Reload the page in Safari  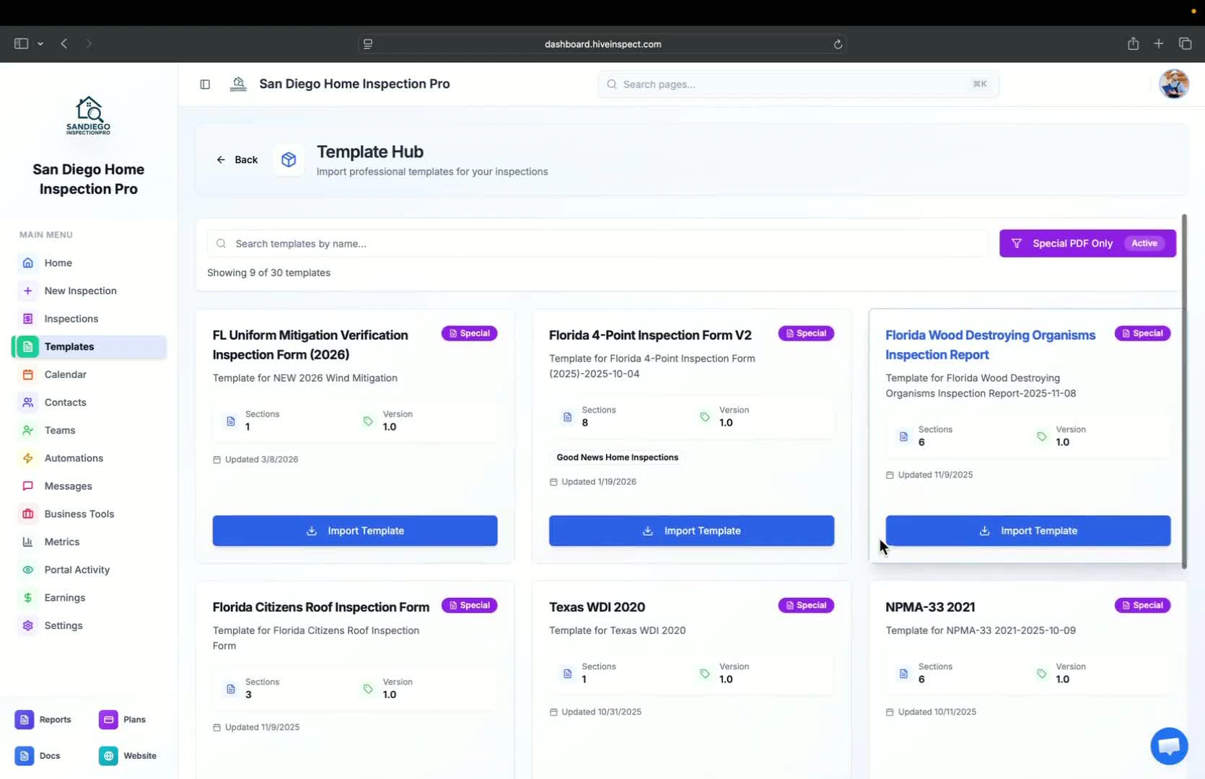tap(838, 44)
